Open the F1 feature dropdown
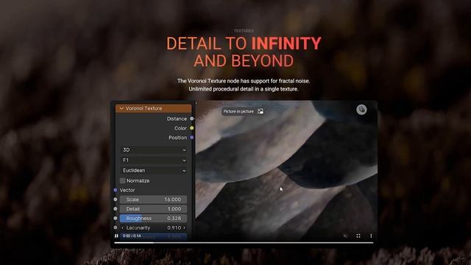The image size is (471, 265). (x=154, y=160)
